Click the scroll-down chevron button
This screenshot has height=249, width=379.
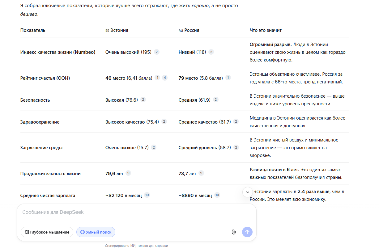coord(247,192)
